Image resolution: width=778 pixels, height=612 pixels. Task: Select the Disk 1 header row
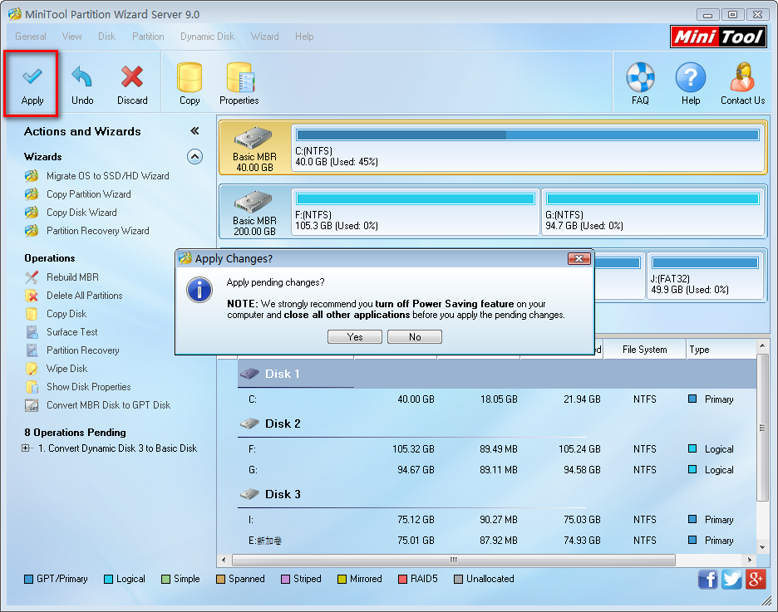point(497,374)
